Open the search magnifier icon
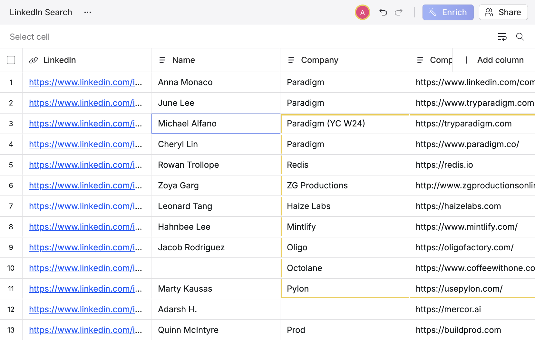Image resolution: width=535 pixels, height=340 pixels. (520, 37)
